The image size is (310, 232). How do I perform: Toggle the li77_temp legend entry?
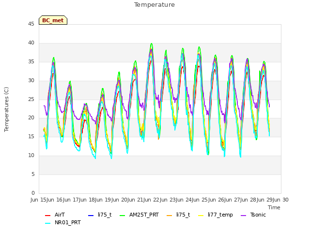pos(216,215)
